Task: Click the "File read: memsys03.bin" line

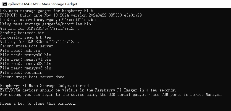Action: [x=26, y=68]
